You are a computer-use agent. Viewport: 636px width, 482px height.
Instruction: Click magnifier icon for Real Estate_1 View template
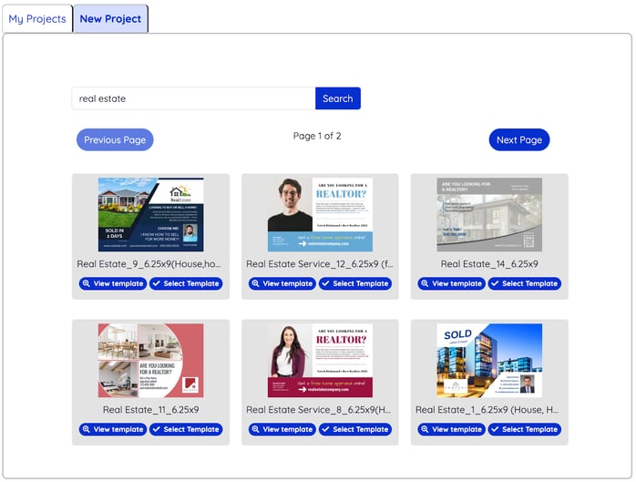(426, 429)
